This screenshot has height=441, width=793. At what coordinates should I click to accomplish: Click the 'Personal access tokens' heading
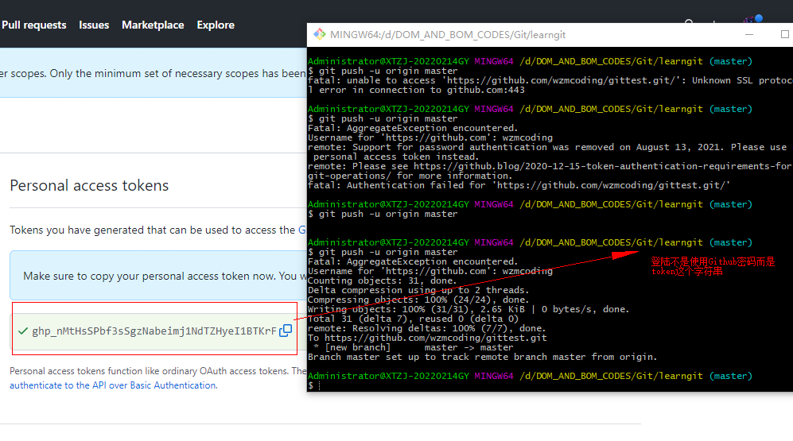(x=90, y=185)
